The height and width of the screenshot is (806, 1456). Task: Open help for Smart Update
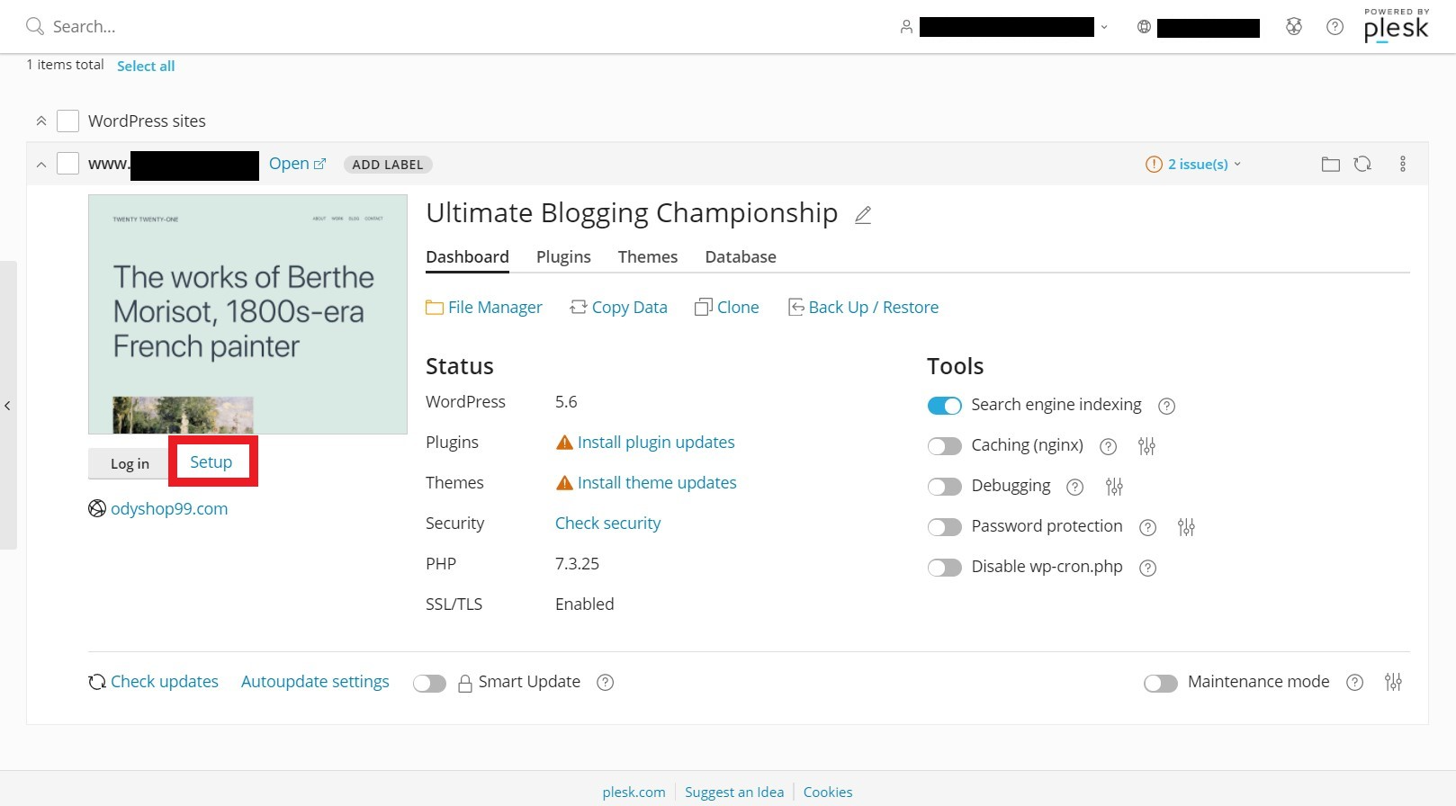point(606,682)
